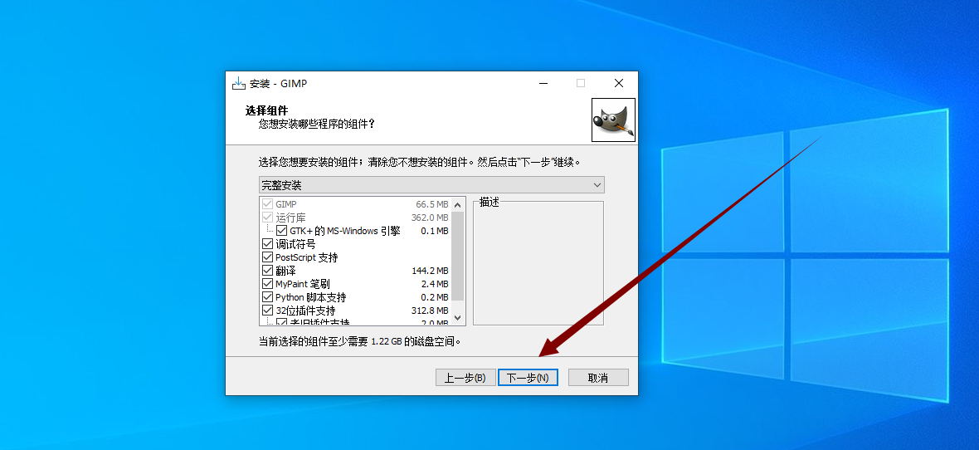This screenshot has width=979, height=450.
Task: Go back with the 上一步(B) button
Action: pyautogui.click(x=465, y=378)
